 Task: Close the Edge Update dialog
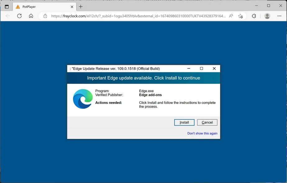point(214,68)
